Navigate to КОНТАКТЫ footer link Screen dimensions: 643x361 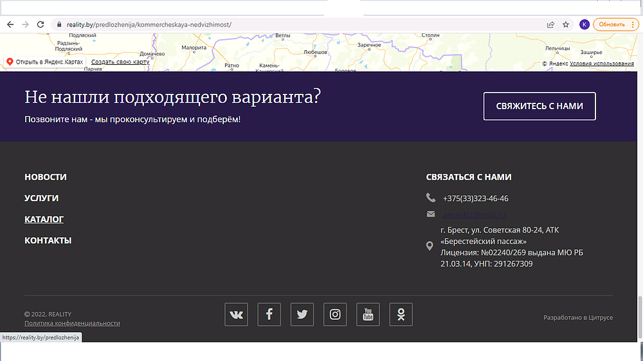click(48, 241)
